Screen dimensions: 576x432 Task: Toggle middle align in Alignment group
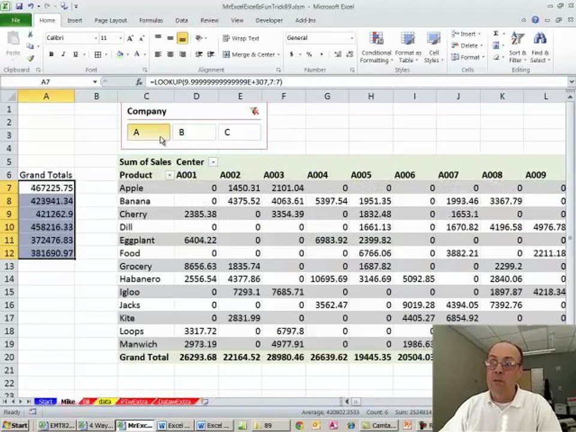tap(170, 38)
